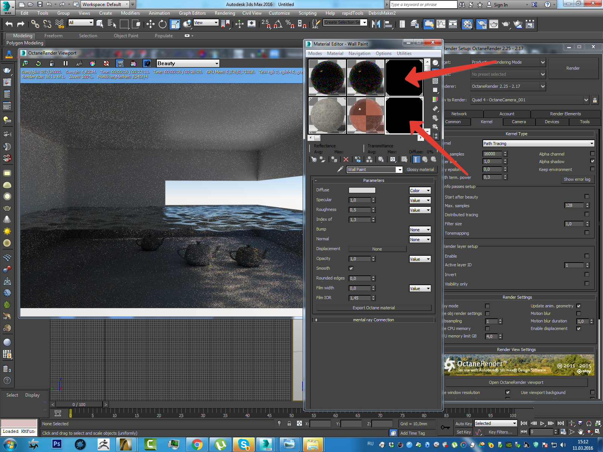The height and width of the screenshot is (452, 603).
Task: Select the Freeform ribbon tab
Action: click(x=54, y=36)
